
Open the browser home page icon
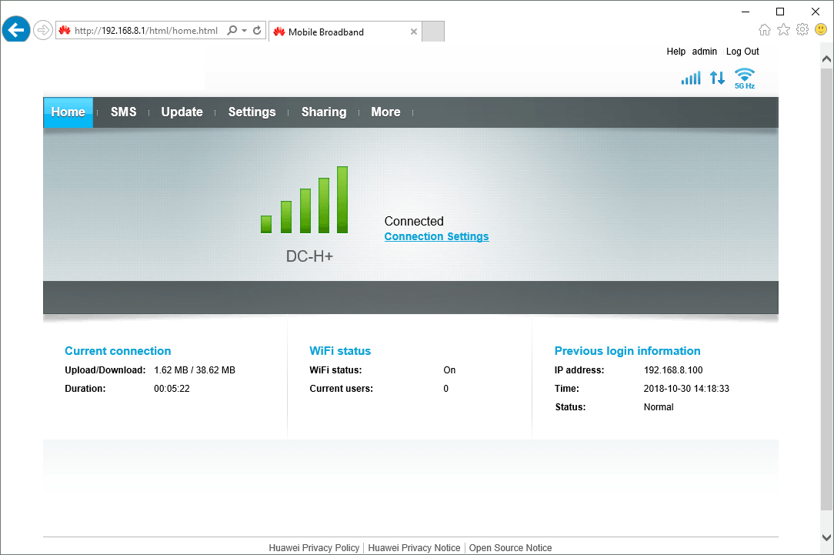(x=764, y=29)
